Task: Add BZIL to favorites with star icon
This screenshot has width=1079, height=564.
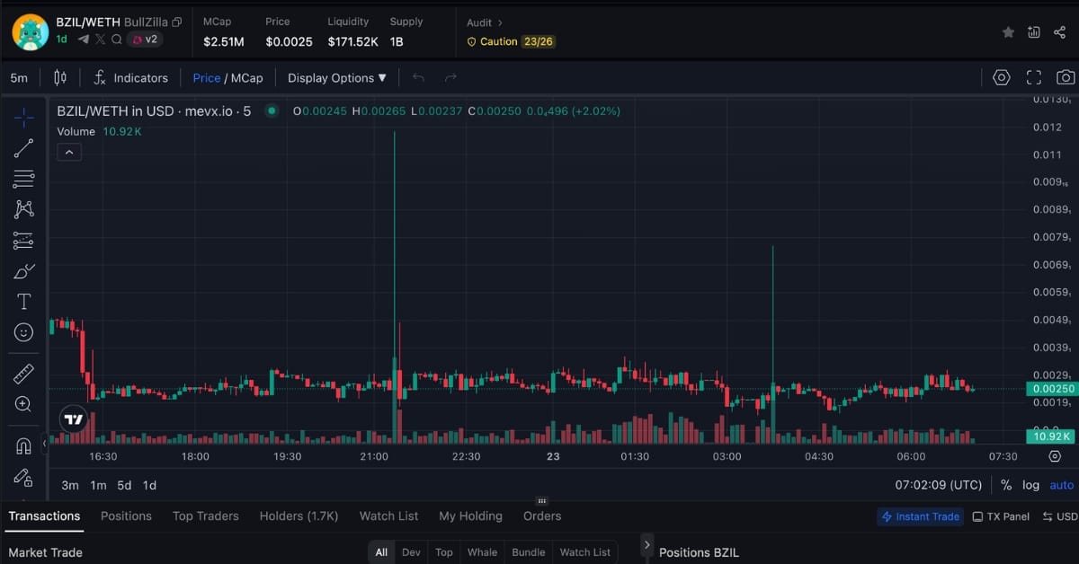Action: coord(1009,32)
